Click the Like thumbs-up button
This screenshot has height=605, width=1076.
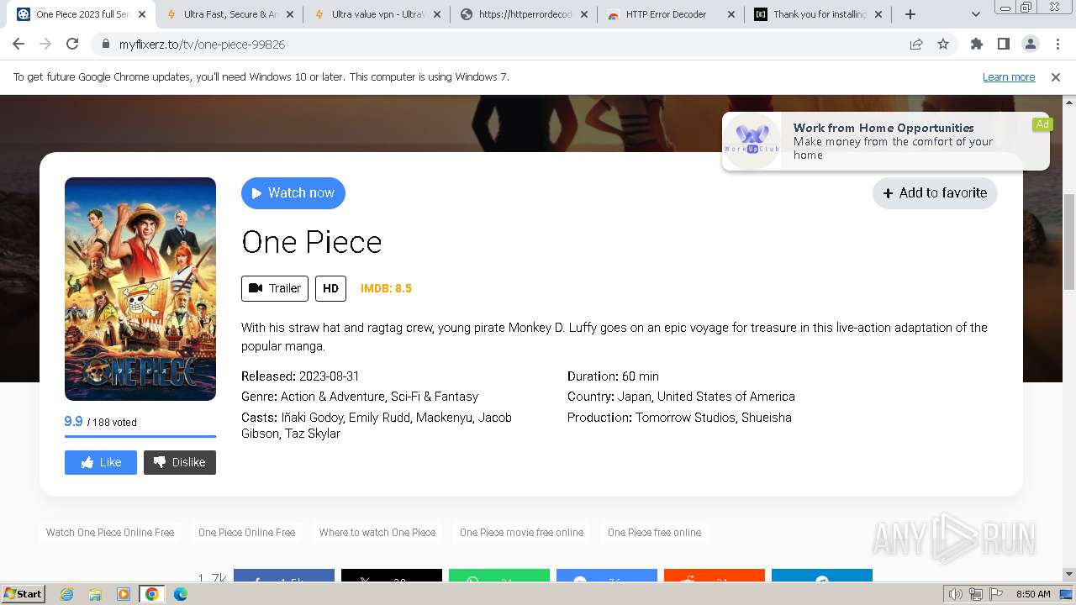[x=101, y=462]
